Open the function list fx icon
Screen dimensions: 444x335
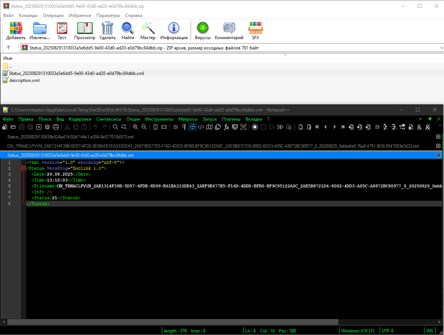[226, 127]
